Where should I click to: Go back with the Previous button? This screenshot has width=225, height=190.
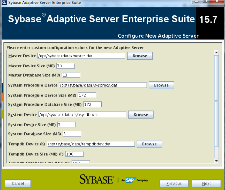coord(174,184)
